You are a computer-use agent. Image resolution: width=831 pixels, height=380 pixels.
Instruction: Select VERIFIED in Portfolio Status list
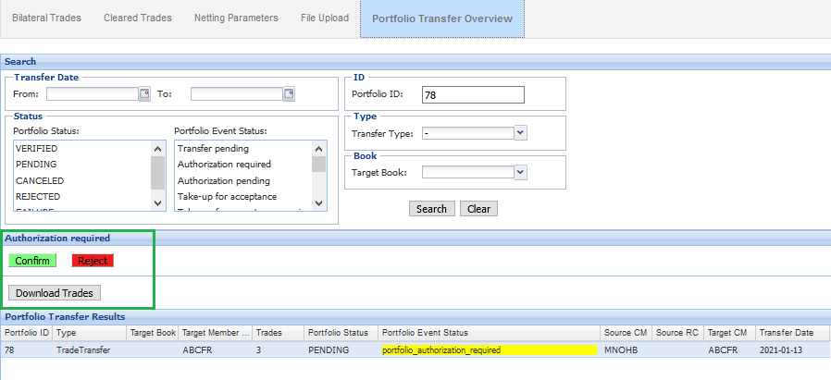[x=37, y=148]
